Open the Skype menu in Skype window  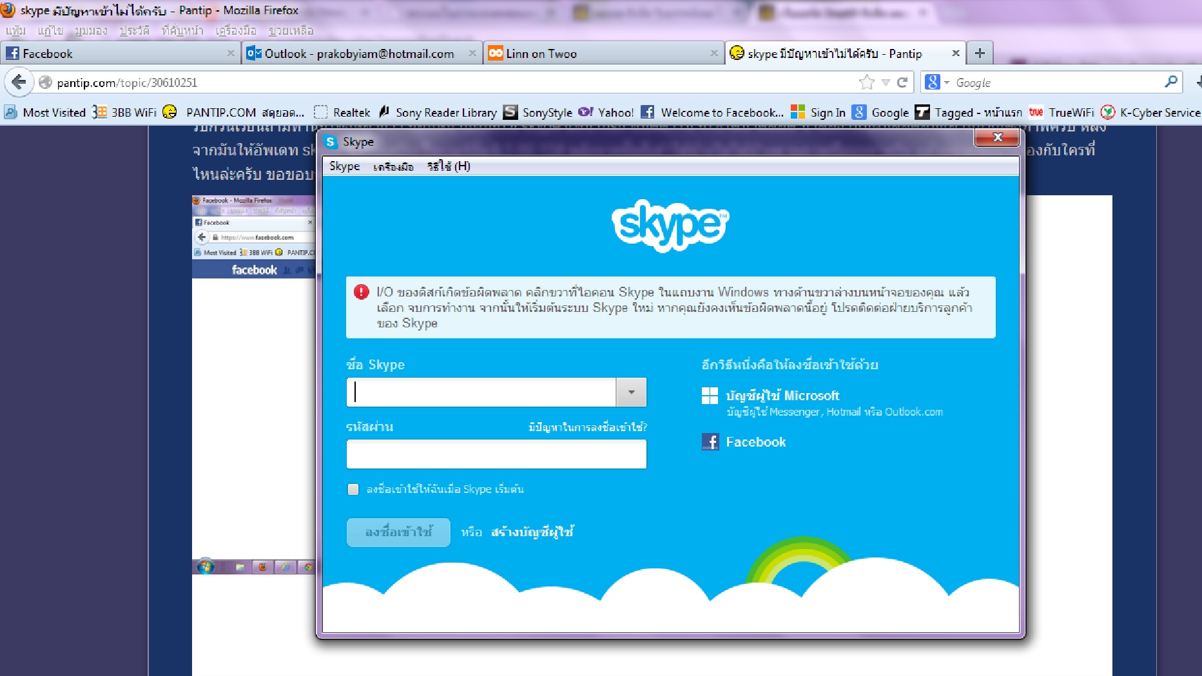click(345, 166)
